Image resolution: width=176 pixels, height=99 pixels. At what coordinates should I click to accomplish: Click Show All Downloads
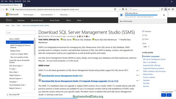126,21
